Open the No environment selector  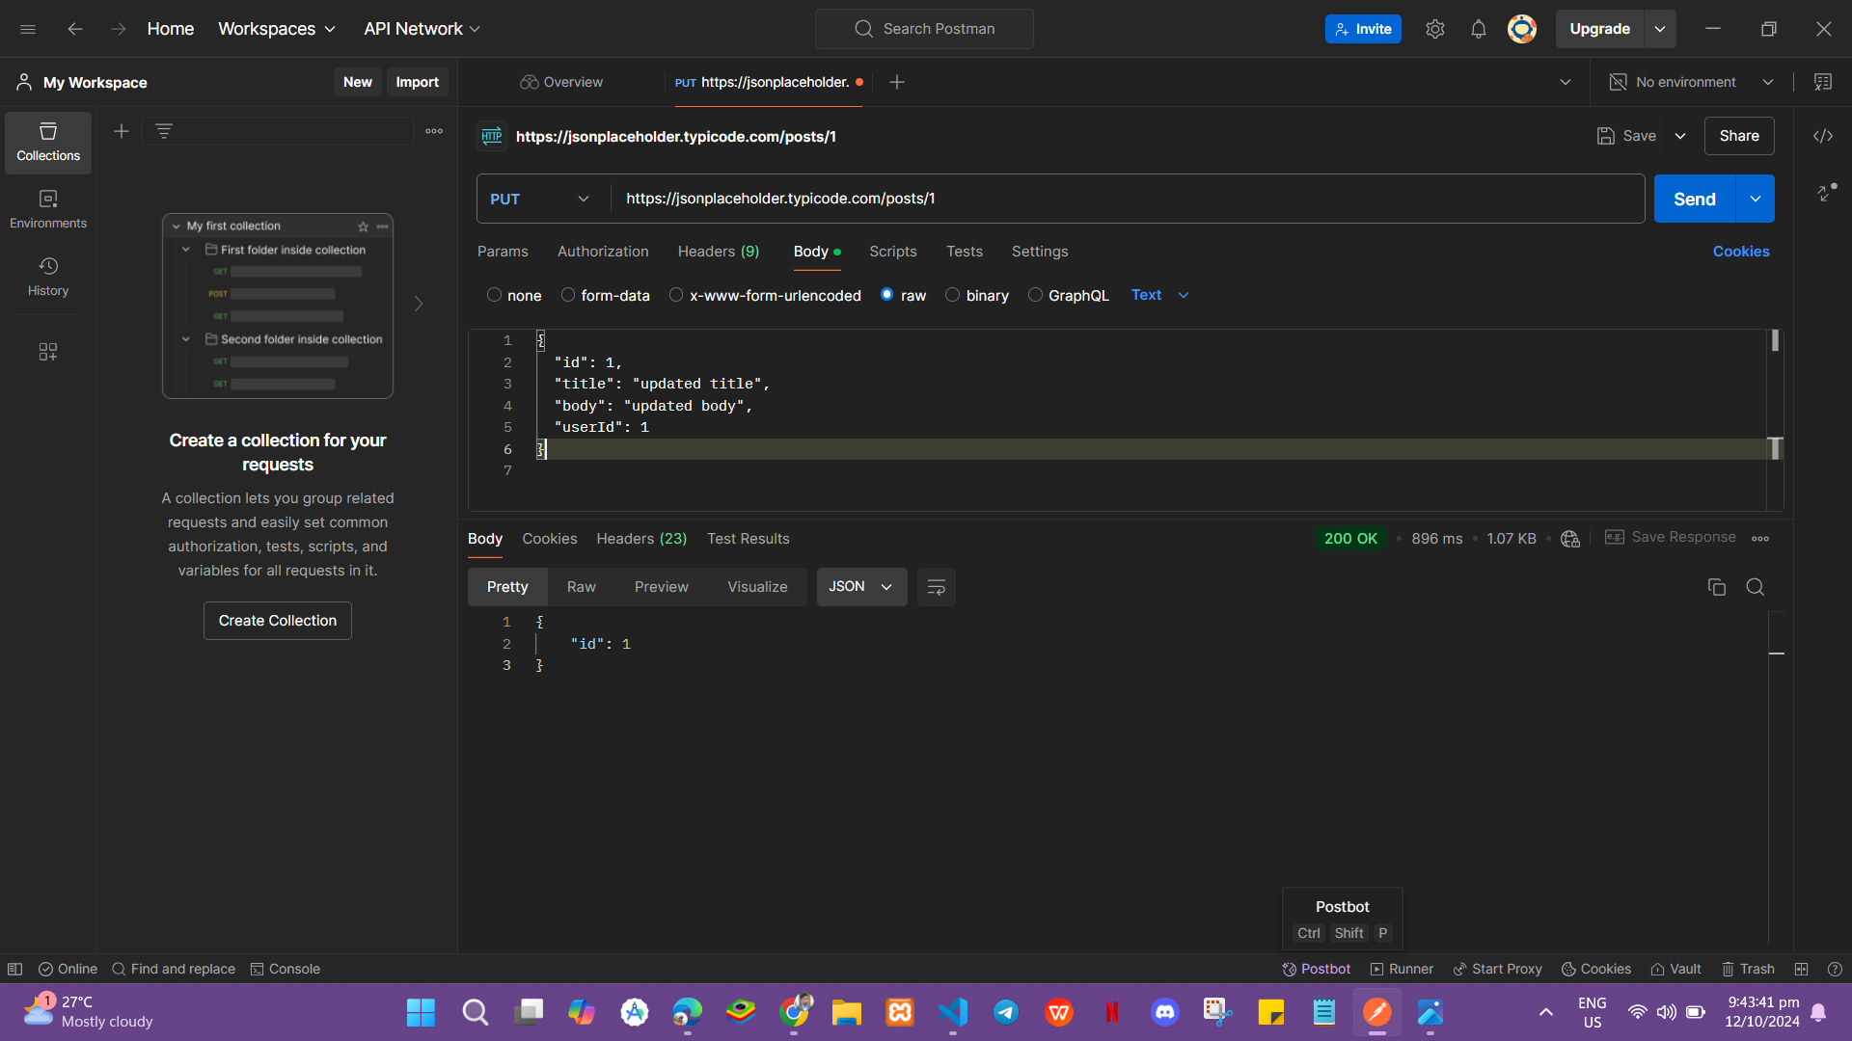[1692, 82]
